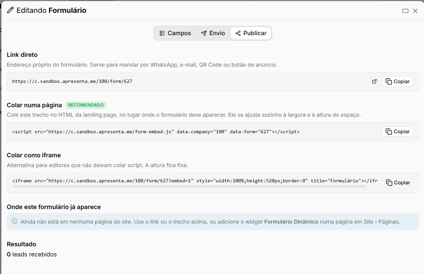Click the "Link direto" heading

[22, 55]
